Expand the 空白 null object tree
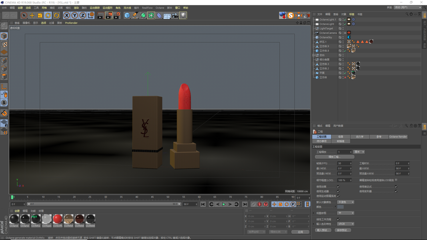427x240 pixels. click(x=313, y=55)
